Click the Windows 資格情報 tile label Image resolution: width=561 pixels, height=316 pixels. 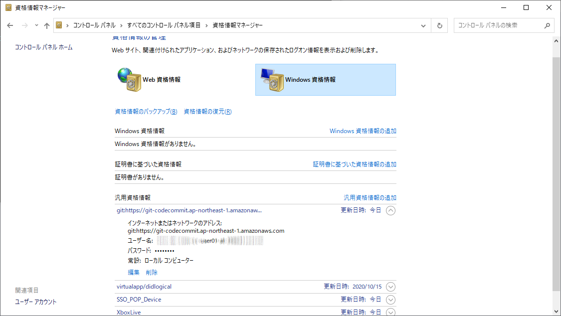pos(310,80)
